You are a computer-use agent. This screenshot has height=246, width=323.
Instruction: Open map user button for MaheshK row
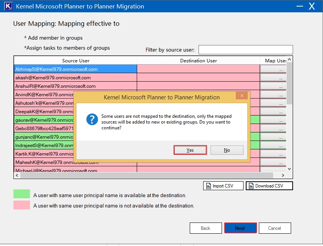click(273, 162)
